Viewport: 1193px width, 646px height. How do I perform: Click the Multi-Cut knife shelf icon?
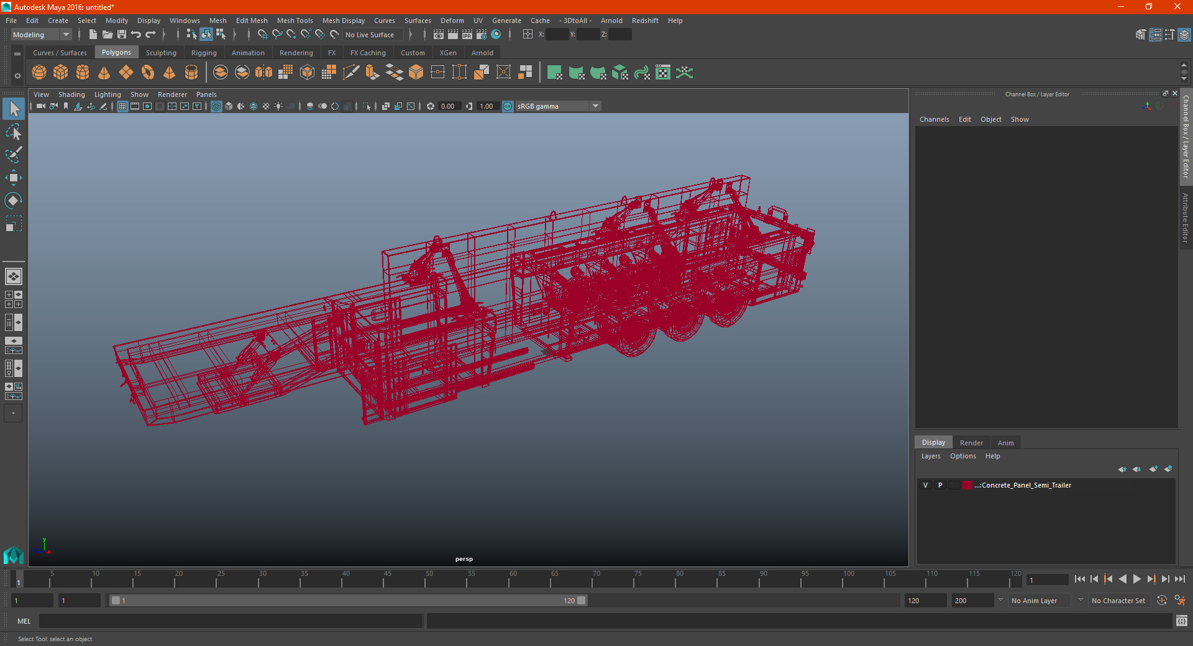point(351,73)
